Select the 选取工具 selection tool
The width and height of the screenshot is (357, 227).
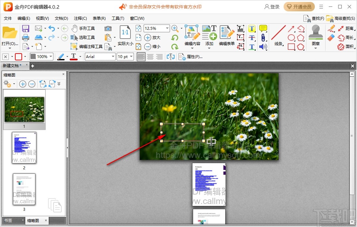point(82,38)
